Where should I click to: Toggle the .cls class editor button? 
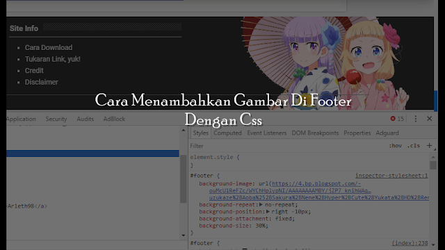click(414, 146)
